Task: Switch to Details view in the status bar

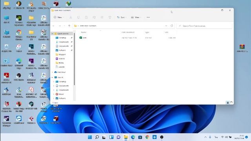Action: click(227, 103)
